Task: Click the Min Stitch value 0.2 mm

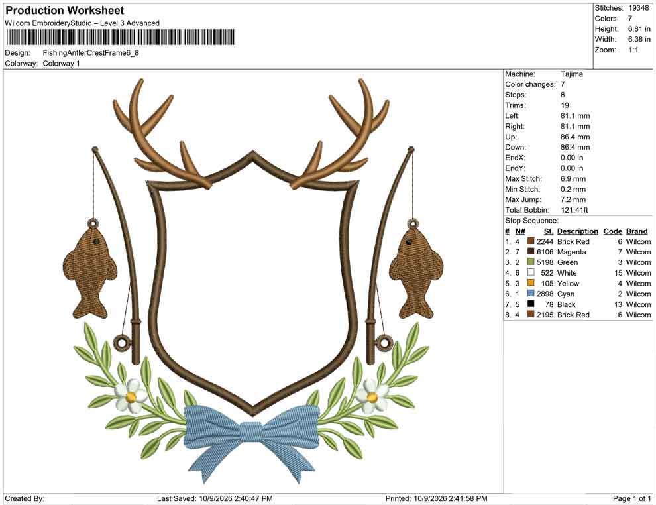Action: (x=573, y=189)
